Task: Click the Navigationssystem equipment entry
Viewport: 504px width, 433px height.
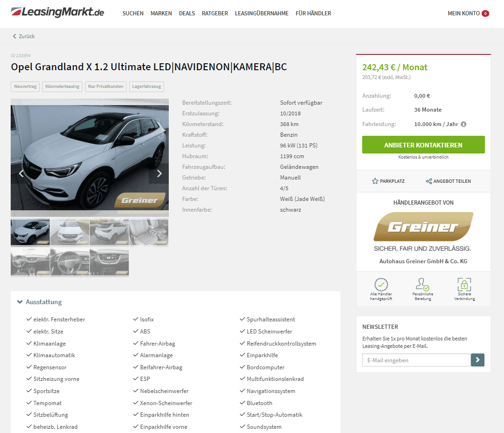Action: click(x=271, y=391)
